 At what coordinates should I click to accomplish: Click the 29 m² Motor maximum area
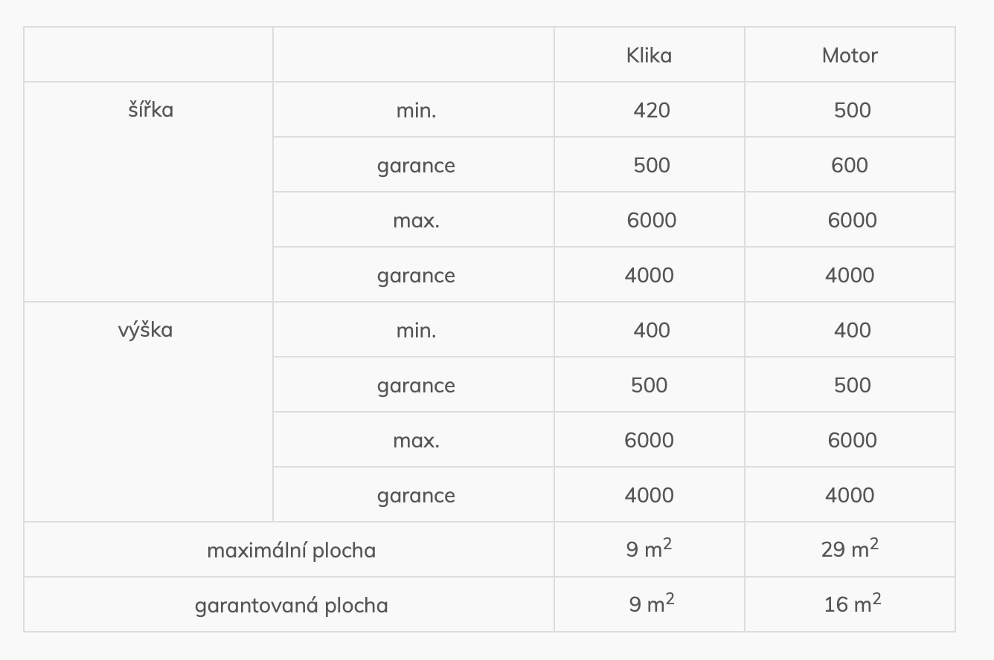[x=850, y=549]
